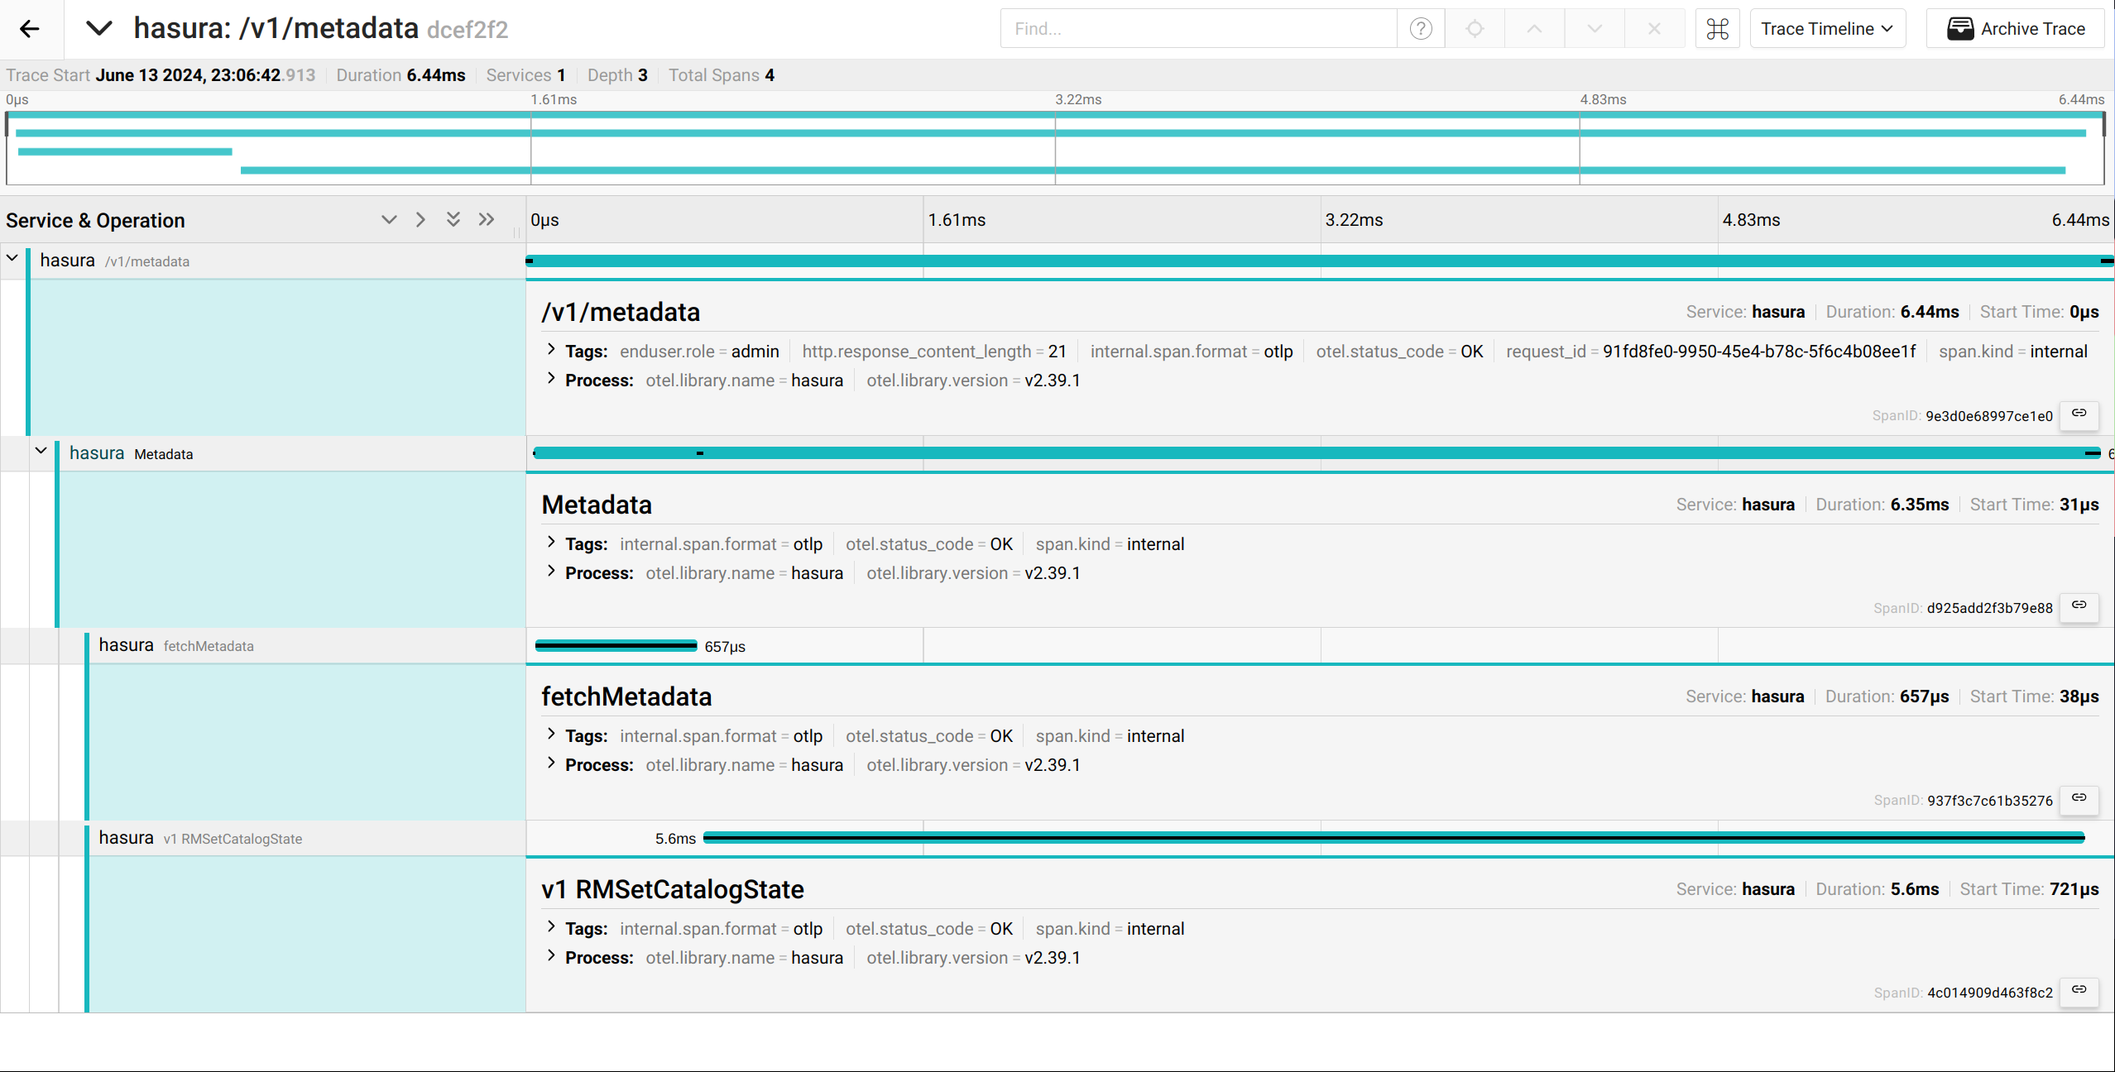Clear the search with the X icon
The width and height of the screenshot is (2115, 1072).
point(1654,29)
